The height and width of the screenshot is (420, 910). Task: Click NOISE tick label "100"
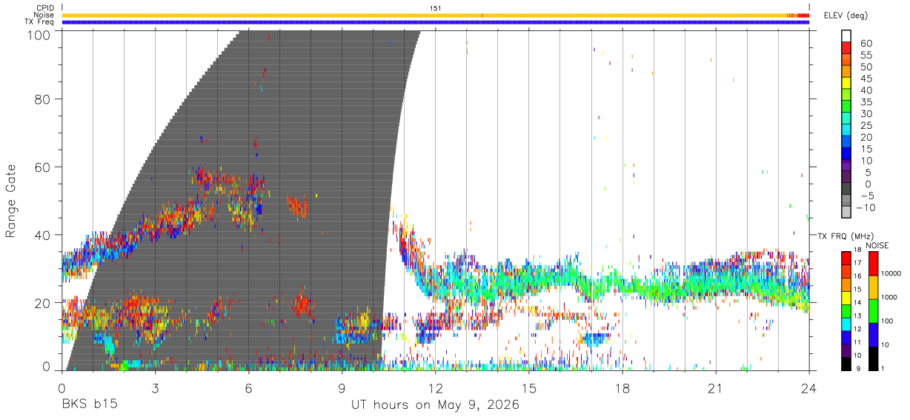(888, 321)
